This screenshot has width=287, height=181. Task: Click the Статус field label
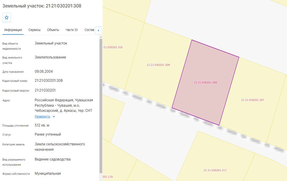pos(7,135)
